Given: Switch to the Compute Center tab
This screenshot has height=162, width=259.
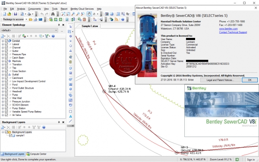Looking at the screenshot, I should [x=36, y=154].
